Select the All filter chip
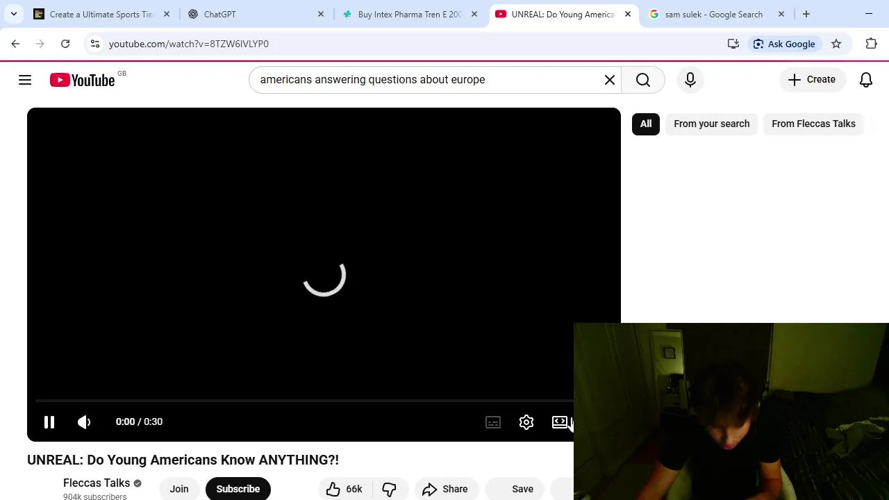This screenshot has height=500, width=889. pos(646,124)
